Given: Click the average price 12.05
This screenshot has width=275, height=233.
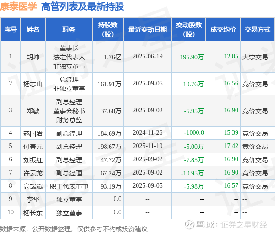Looking at the screenshot, I should 231,56.
